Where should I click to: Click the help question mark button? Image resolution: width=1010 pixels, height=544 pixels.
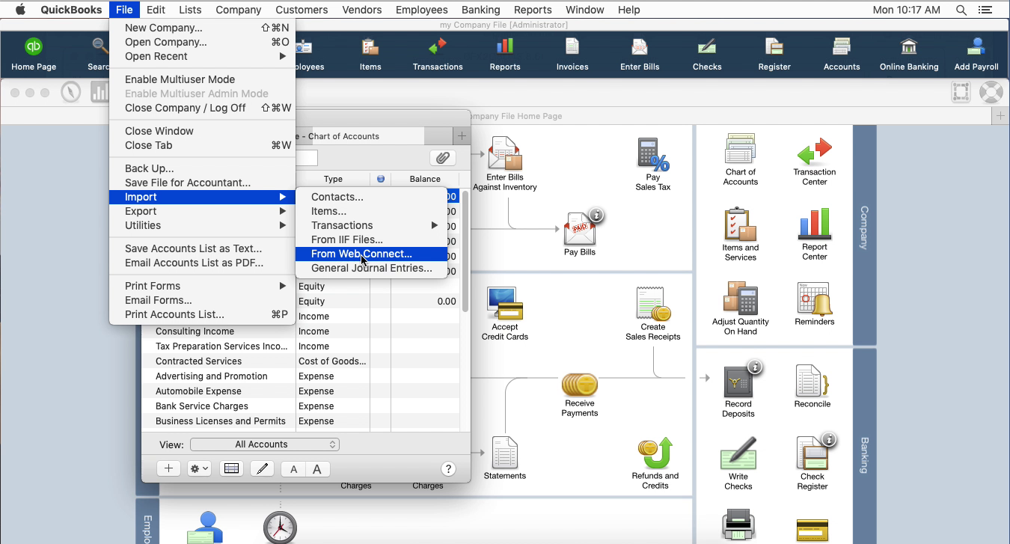click(448, 469)
